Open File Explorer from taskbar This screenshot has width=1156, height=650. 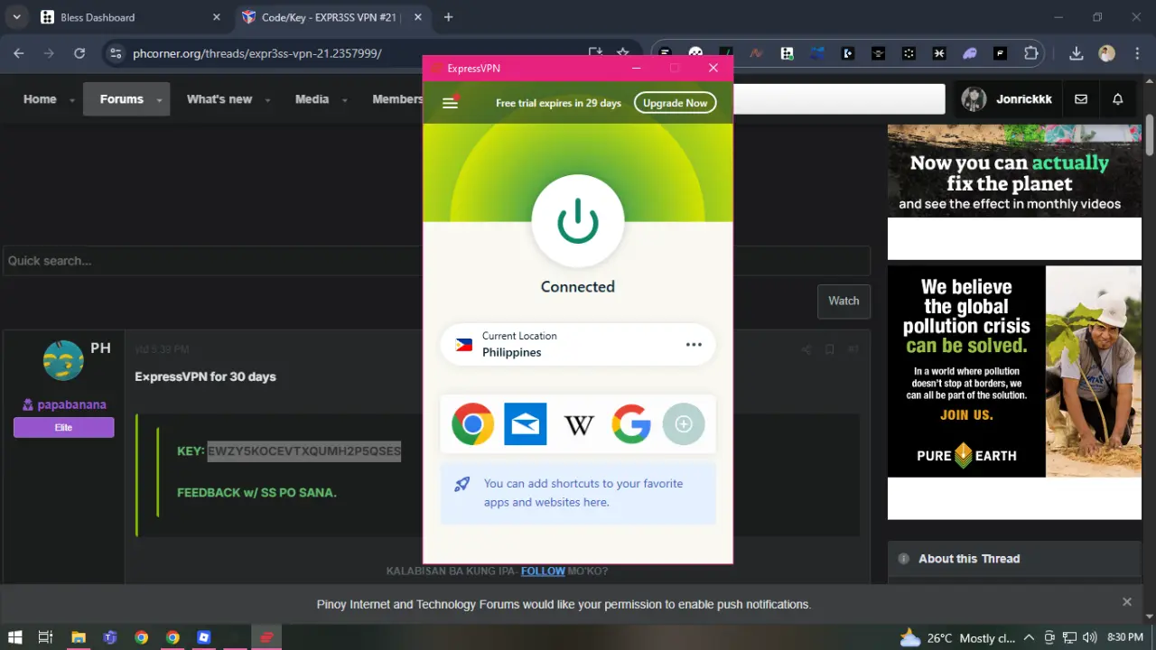pyautogui.click(x=78, y=637)
